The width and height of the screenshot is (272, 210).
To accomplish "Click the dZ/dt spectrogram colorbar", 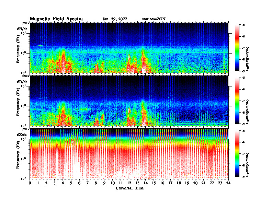I will (237, 154).
